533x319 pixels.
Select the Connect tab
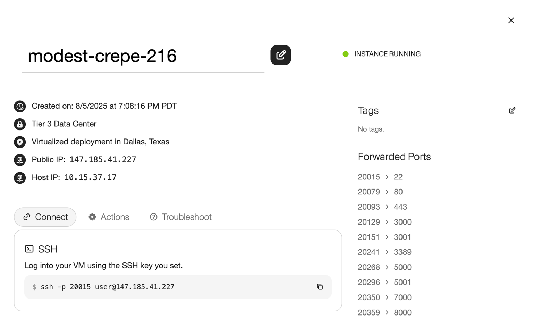(45, 217)
